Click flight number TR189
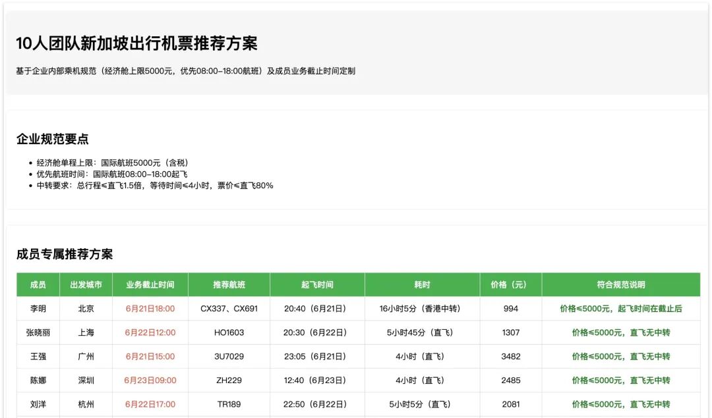The height and width of the screenshot is (418, 712). pos(229,404)
